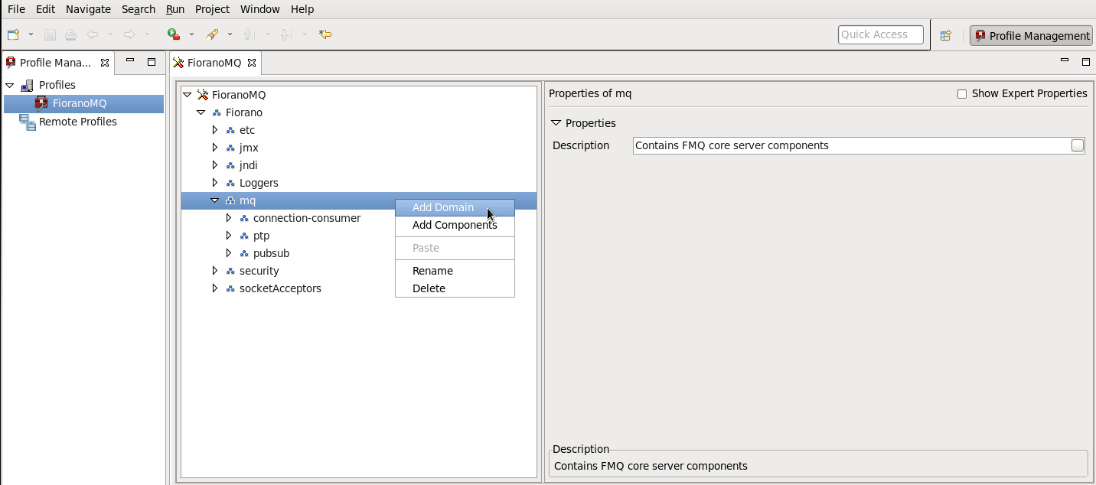Choose Rename from context menu
This screenshot has height=485, width=1096.
tap(455, 271)
